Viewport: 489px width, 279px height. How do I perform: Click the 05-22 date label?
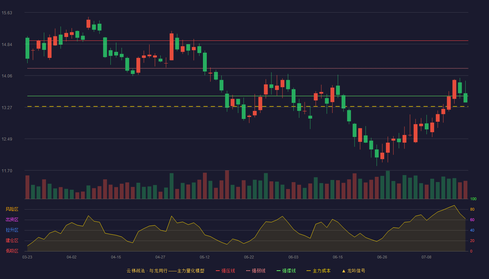pyautogui.click(x=249, y=257)
